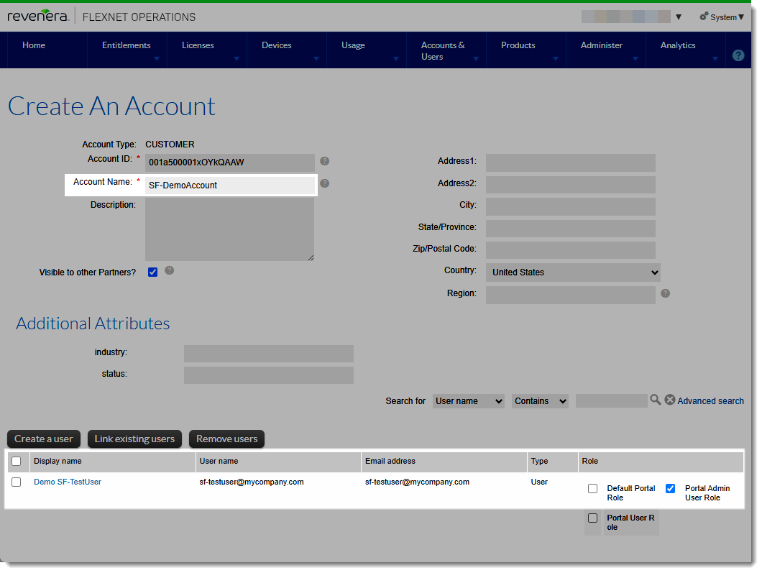Expand the Accounts & Users menu arrow
The height and width of the screenshot is (573, 762).
coord(476,59)
